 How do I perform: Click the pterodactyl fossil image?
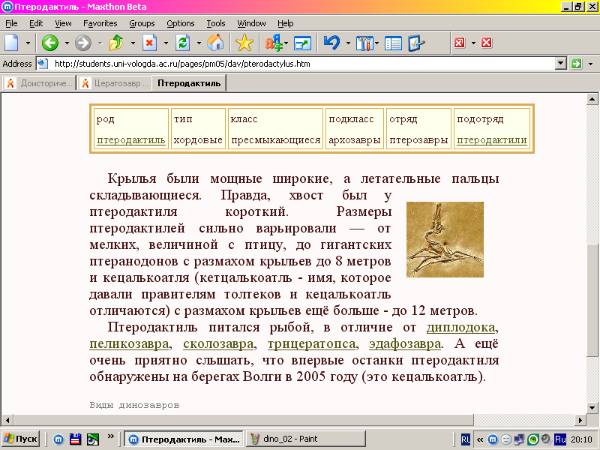(x=445, y=239)
